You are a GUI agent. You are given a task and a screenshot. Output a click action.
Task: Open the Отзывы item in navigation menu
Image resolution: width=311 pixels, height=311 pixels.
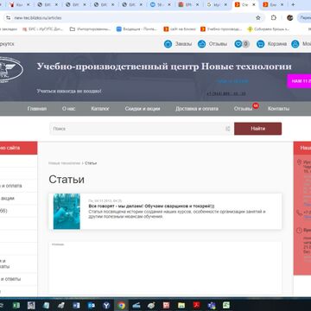[243, 109]
